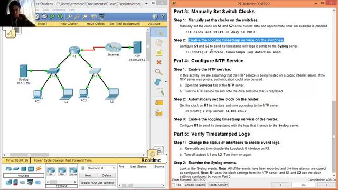Choose the Move Layout hand tool
The height and width of the screenshot is (190, 338).
point(159,42)
